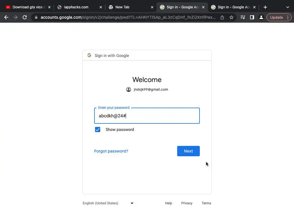Open the media control icon

243,17
